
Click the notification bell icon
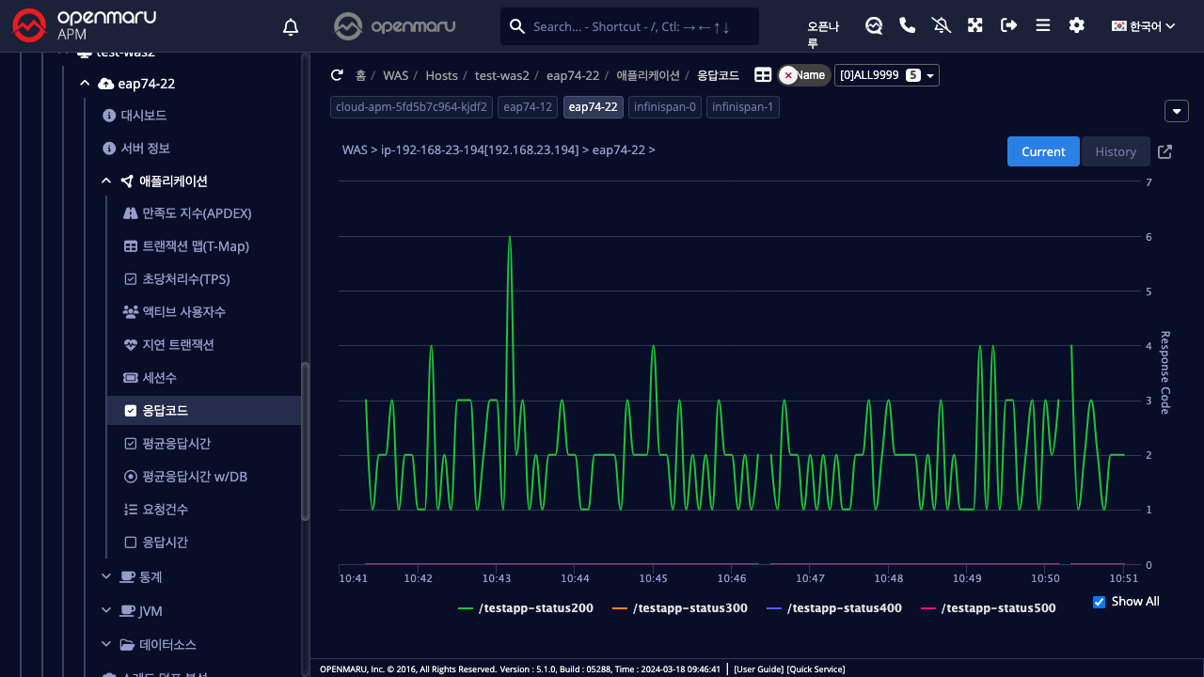(291, 27)
